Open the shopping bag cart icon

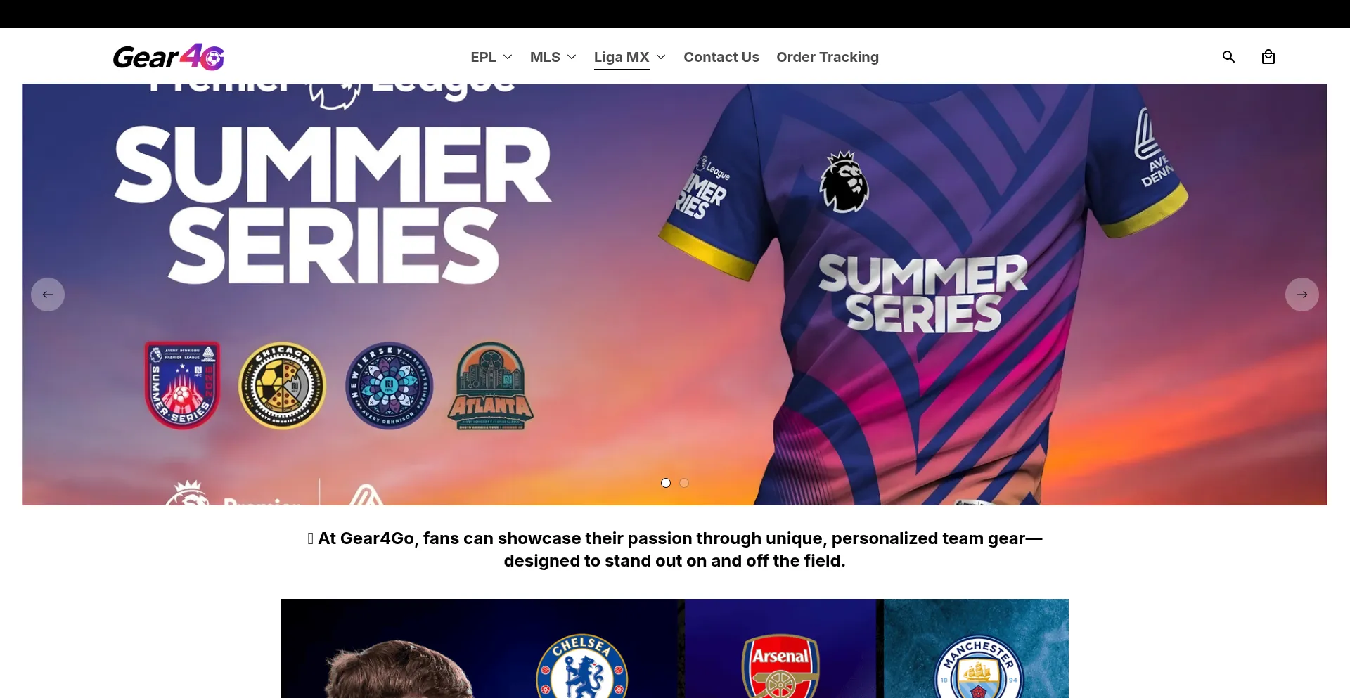tap(1268, 57)
